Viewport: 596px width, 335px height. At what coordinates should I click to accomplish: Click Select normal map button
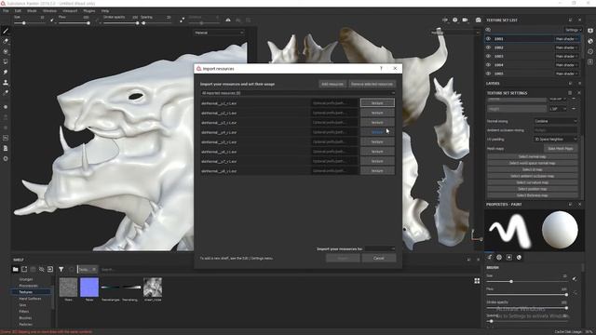[x=532, y=156]
